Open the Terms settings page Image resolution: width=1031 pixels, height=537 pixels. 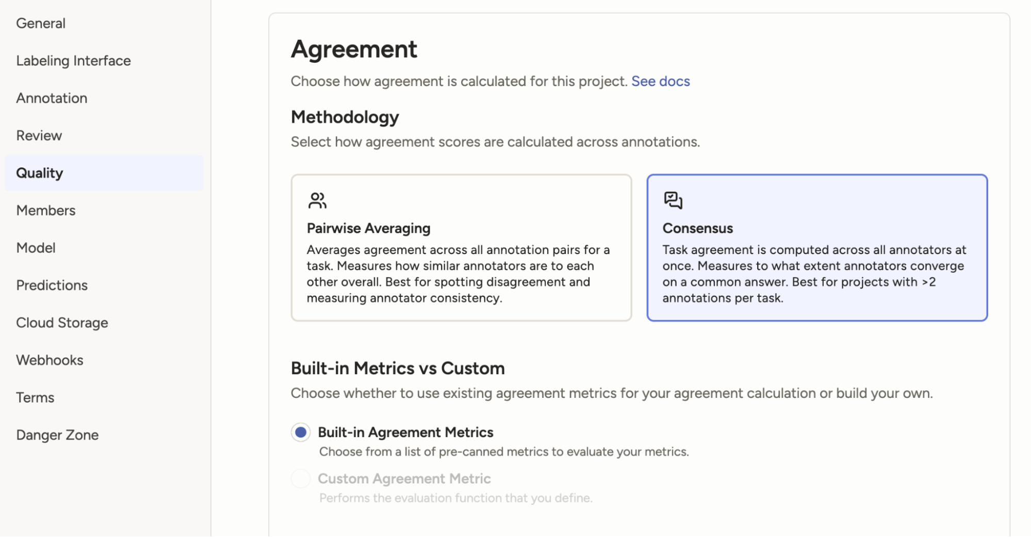click(35, 398)
